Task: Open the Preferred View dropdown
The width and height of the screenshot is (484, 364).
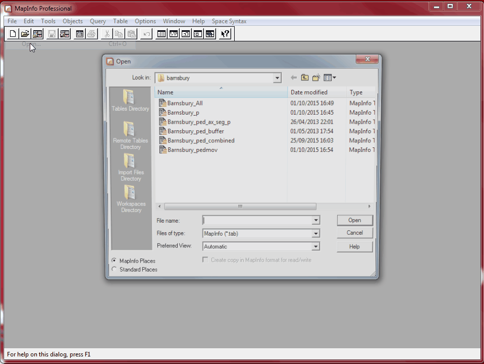Action: coord(316,246)
